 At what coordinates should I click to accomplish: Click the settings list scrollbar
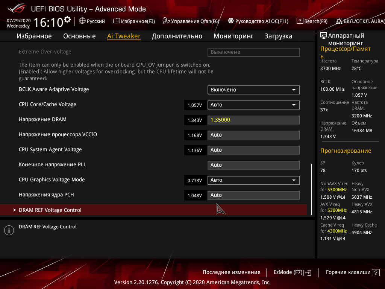coord(311,189)
